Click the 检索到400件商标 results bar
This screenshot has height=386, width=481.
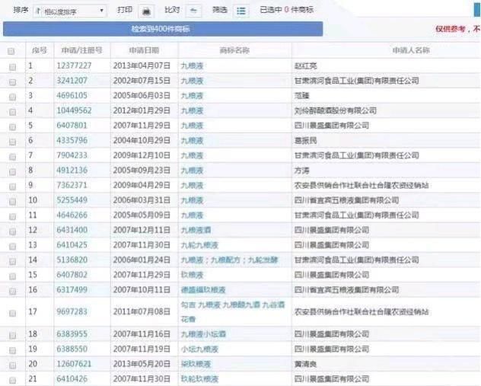(162, 29)
